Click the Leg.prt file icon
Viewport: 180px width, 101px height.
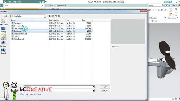[x=12, y=36]
